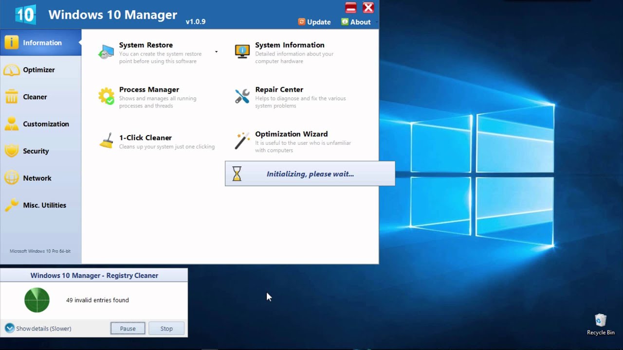
Task: Pause the registry scan
Action: coord(128,329)
